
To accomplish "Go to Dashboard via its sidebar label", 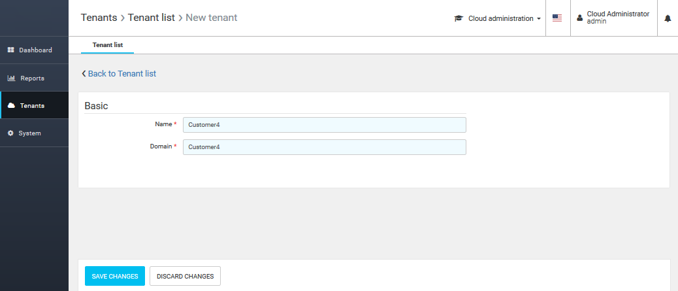I will (35, 50).
